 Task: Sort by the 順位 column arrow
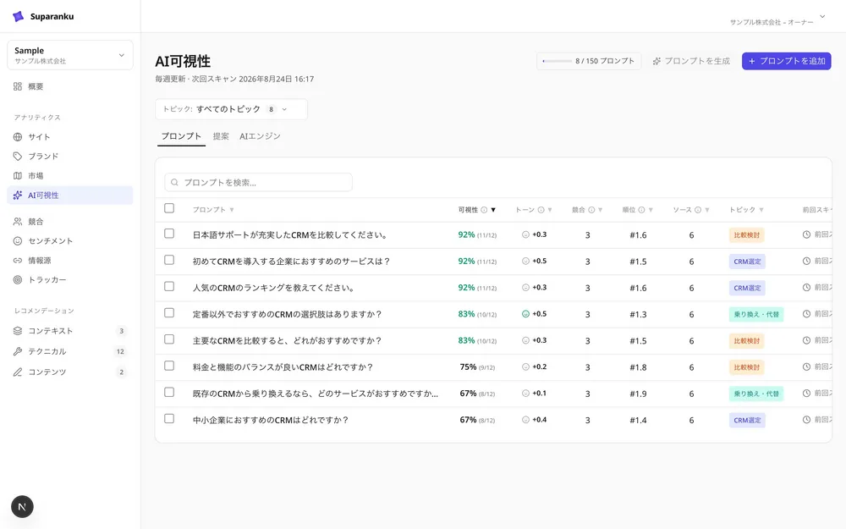[651, 210]
